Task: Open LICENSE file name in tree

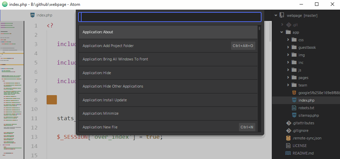Action: (x=300, y=146)
